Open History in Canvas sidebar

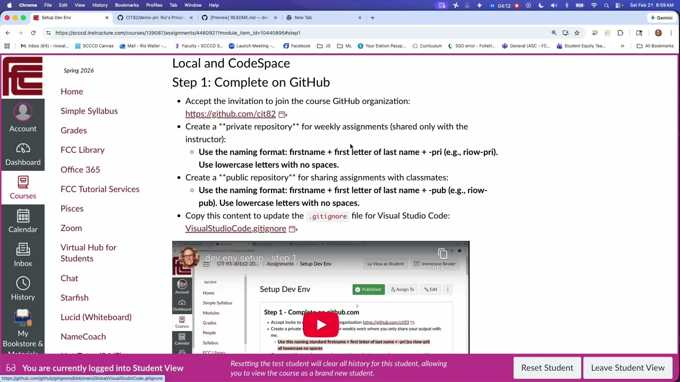pos(22,289)
